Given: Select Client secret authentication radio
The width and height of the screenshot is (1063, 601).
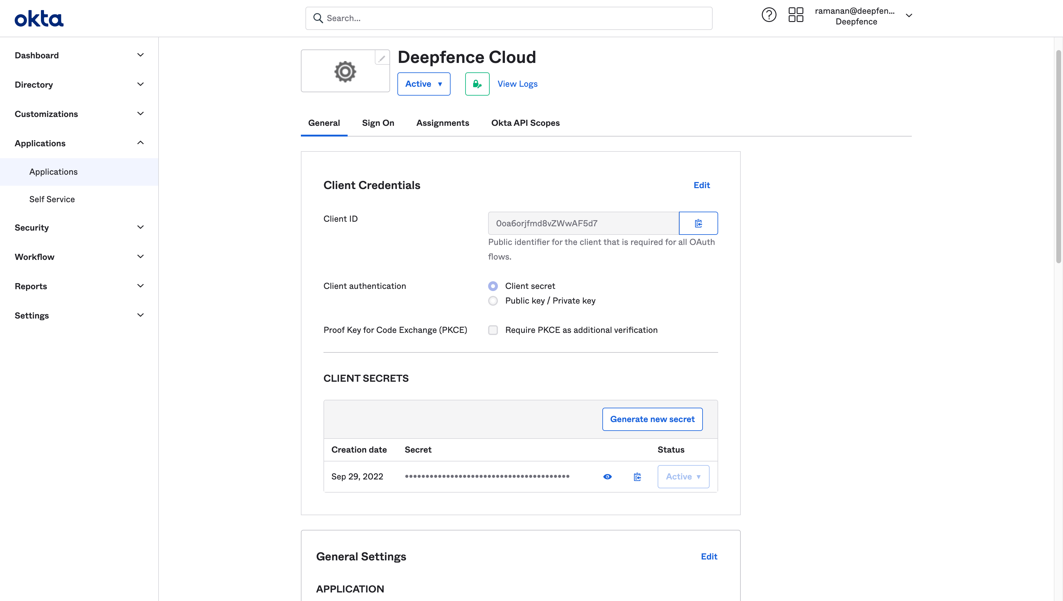Looking at the screenshot, I should point(493,286).
